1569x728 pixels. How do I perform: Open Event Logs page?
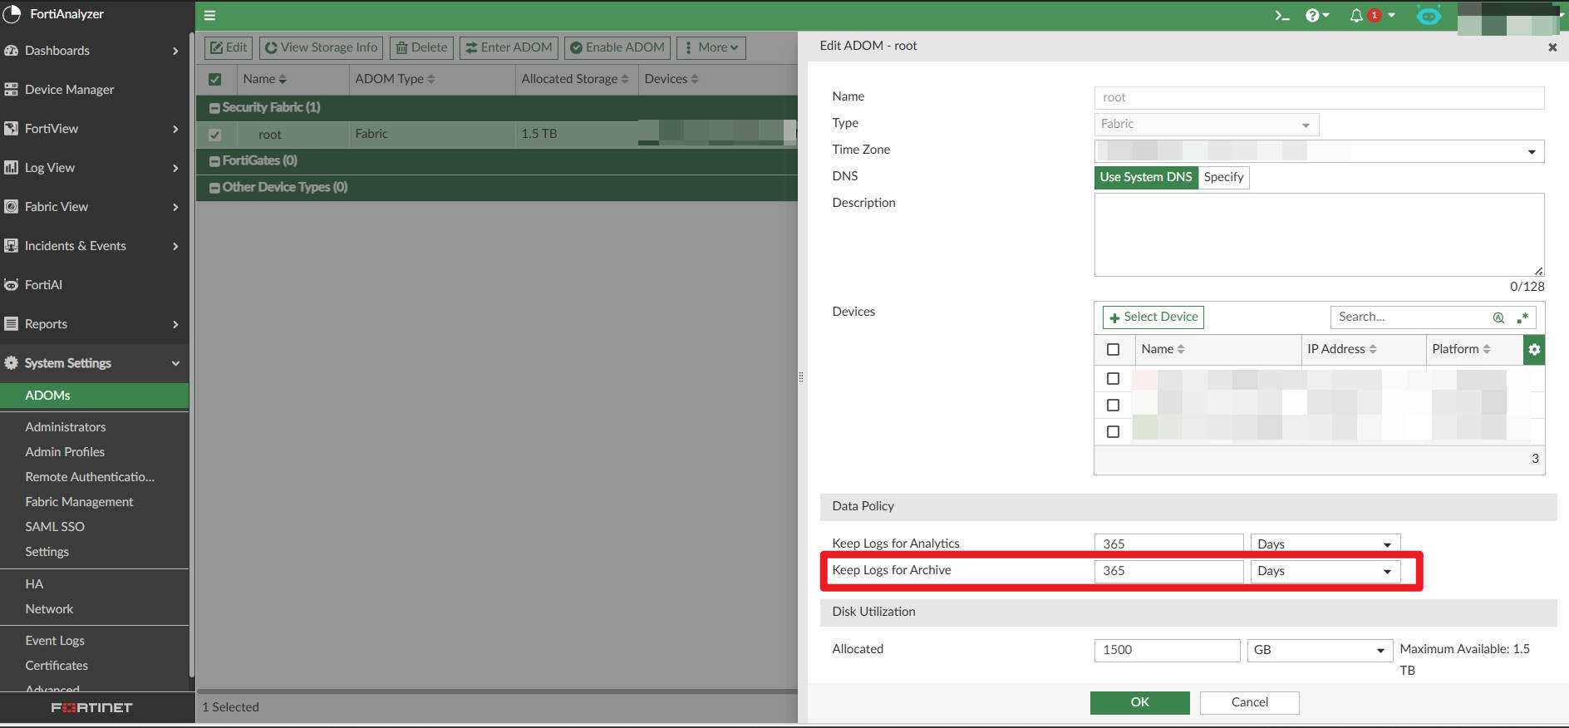(x=55, y=641)
